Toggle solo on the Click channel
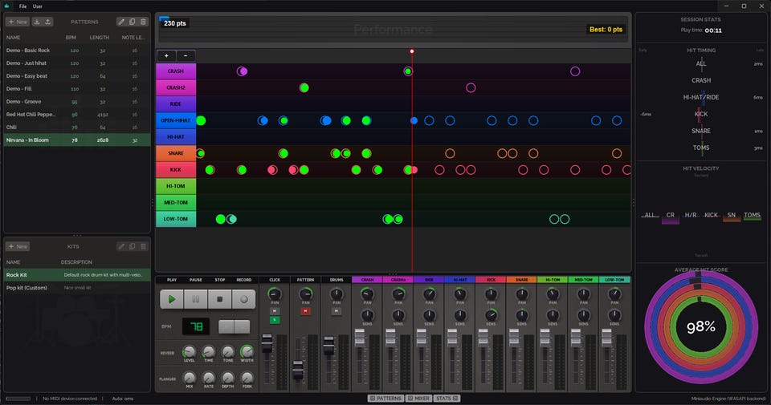Screen dimensions: 771x405 coord(275,319)
